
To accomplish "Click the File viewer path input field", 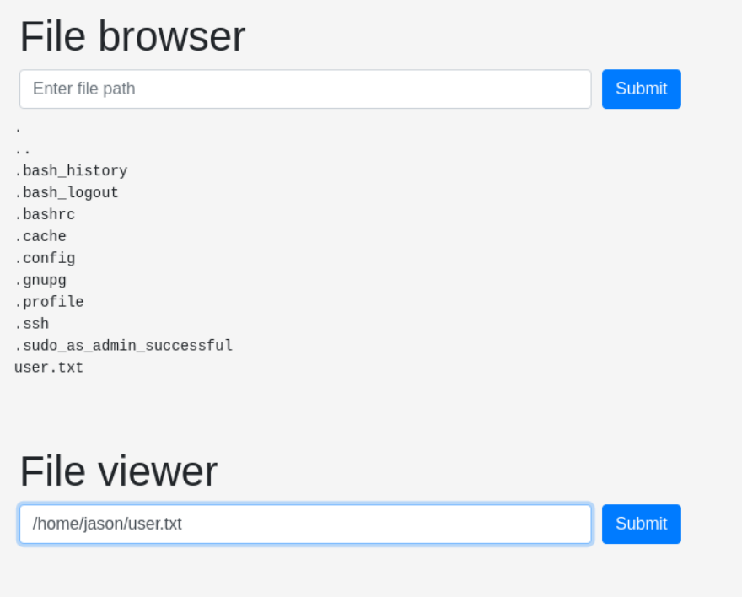I will point(305,524).
